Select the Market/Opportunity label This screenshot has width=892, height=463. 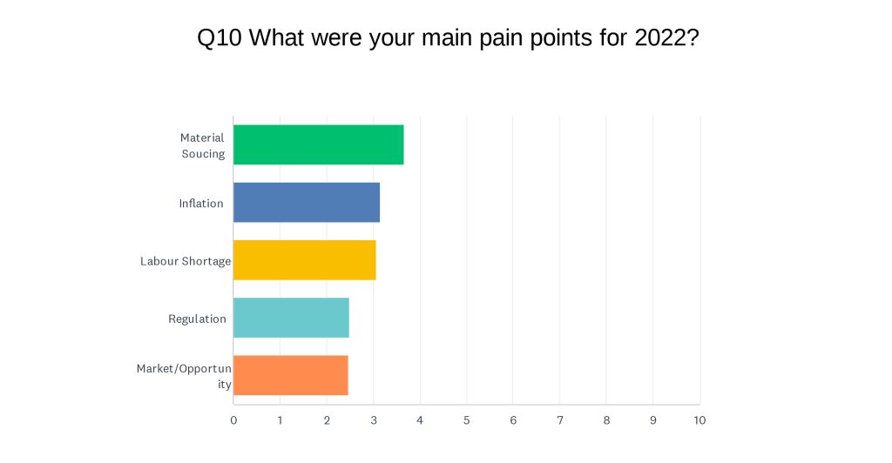184,376
